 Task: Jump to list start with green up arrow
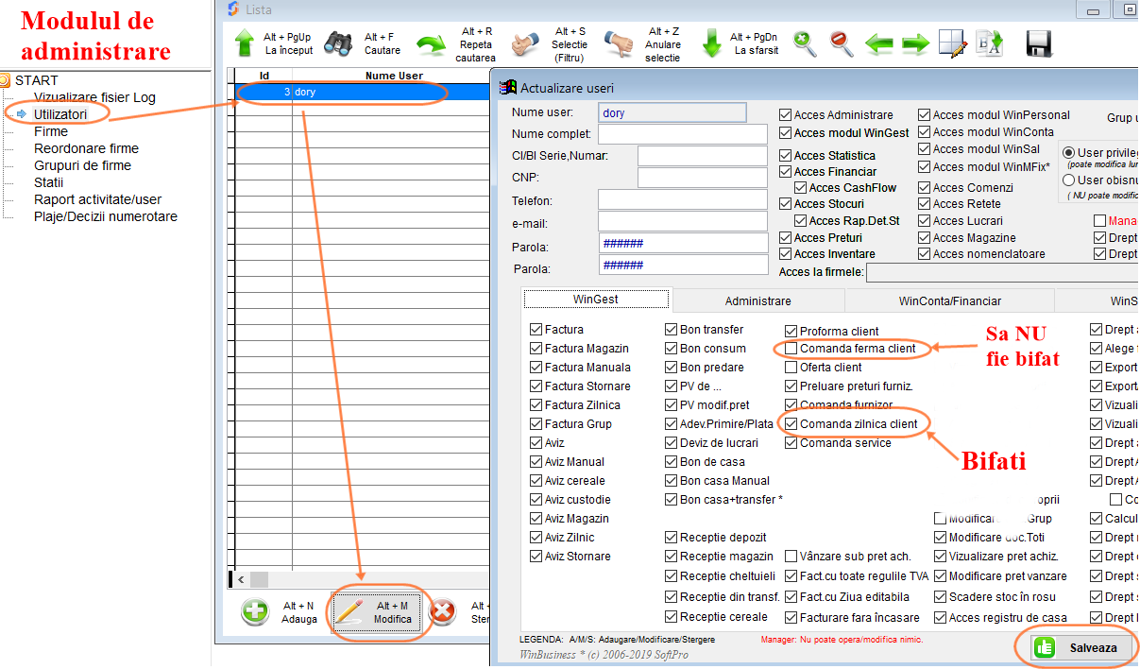click(245, 43)
